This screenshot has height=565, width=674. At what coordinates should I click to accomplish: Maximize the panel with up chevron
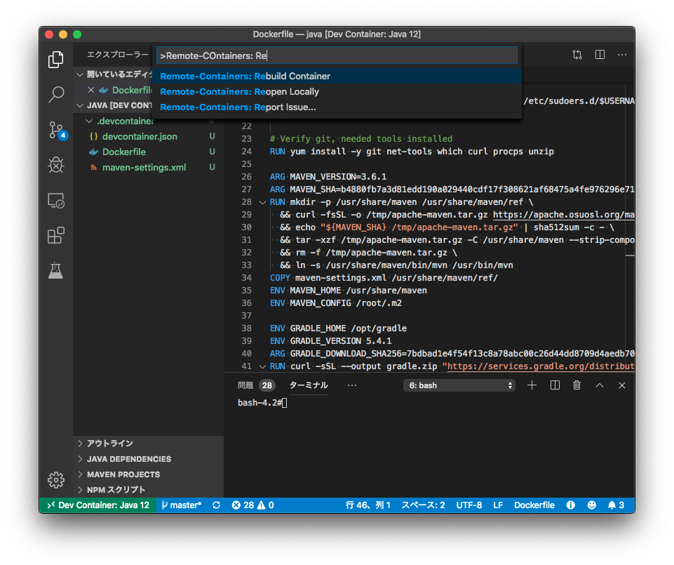point(599,385)
